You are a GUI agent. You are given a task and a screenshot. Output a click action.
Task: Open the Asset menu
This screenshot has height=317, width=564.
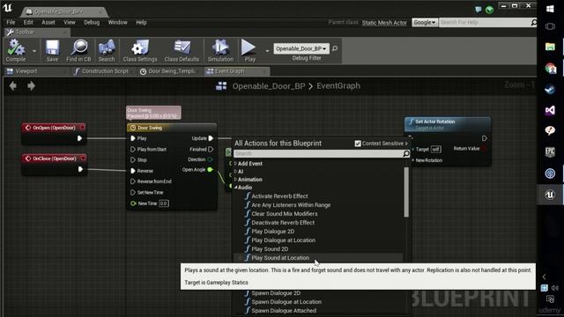click(48, 22)
